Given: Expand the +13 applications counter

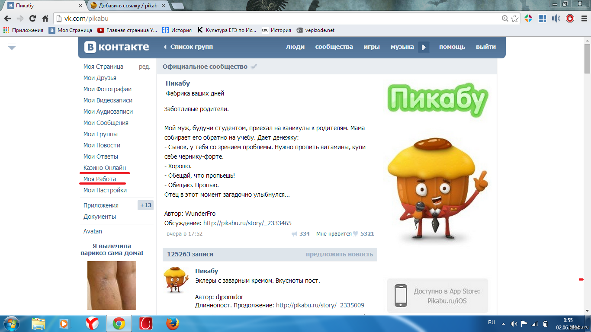Looking at the screenshot, I should pyautogui.click(x=145, y=205).
